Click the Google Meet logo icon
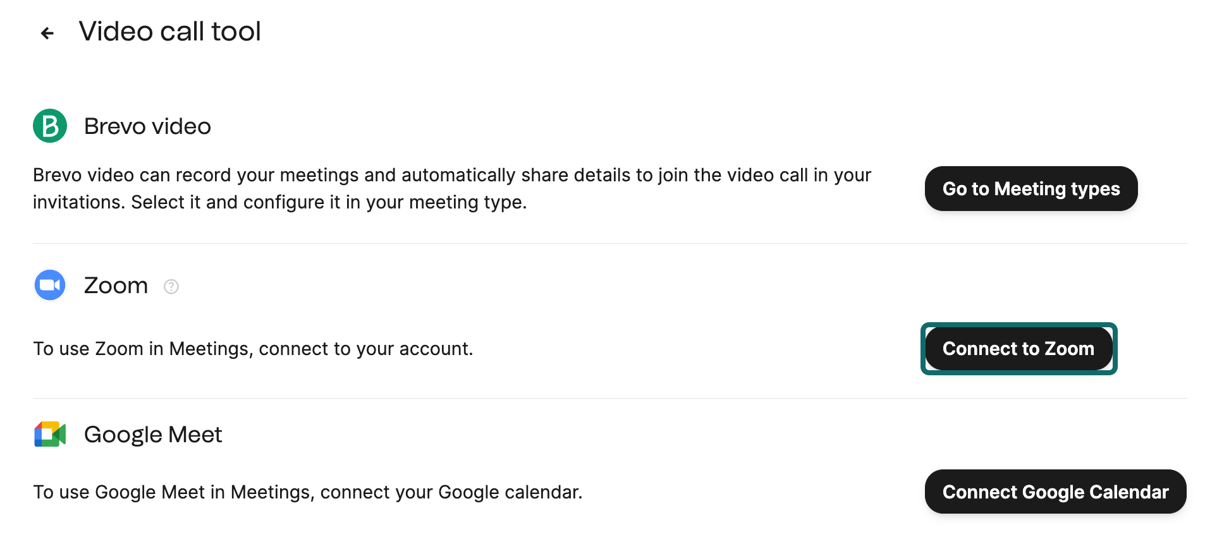This screenshot has width=1205, height=537. tap(50, 435)
